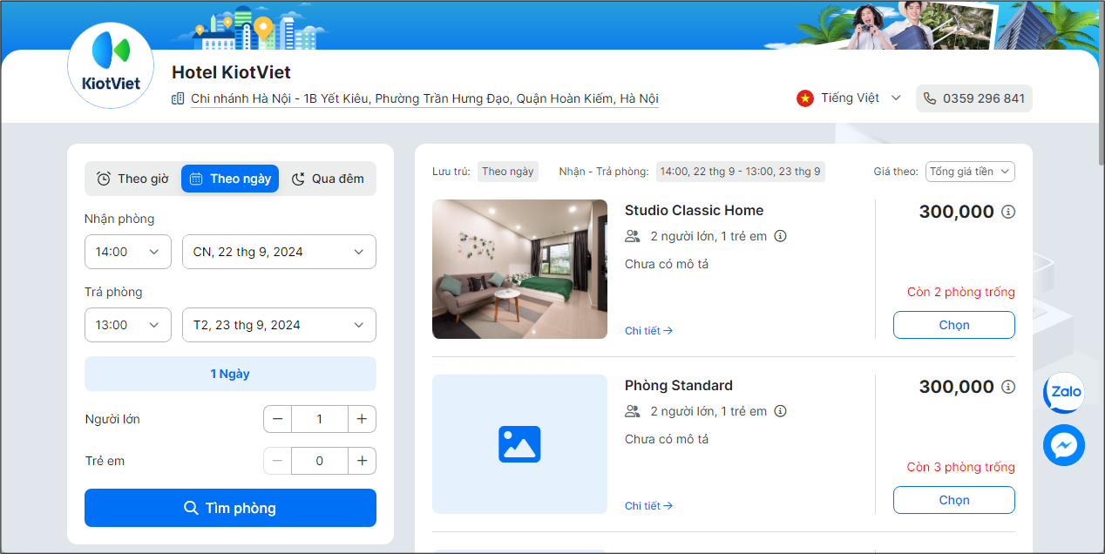Viewport: 1105px width, 554px height.
Task: Increase the Trẻ em children count
Action: pyautogui.click(x=362, y=461)
